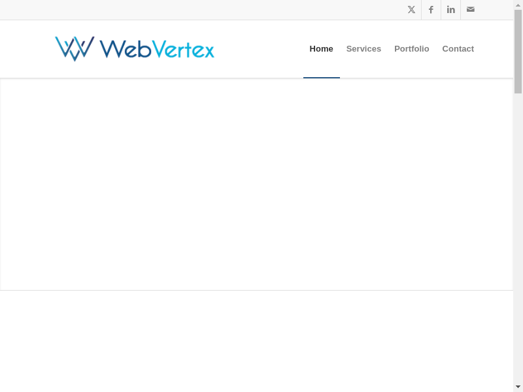Select the Home menu item
This screenshot has height=392, width=523.
tap(321, 49)
